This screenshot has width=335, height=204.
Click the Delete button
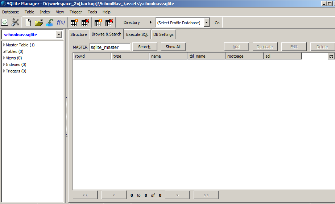(322, 47)
